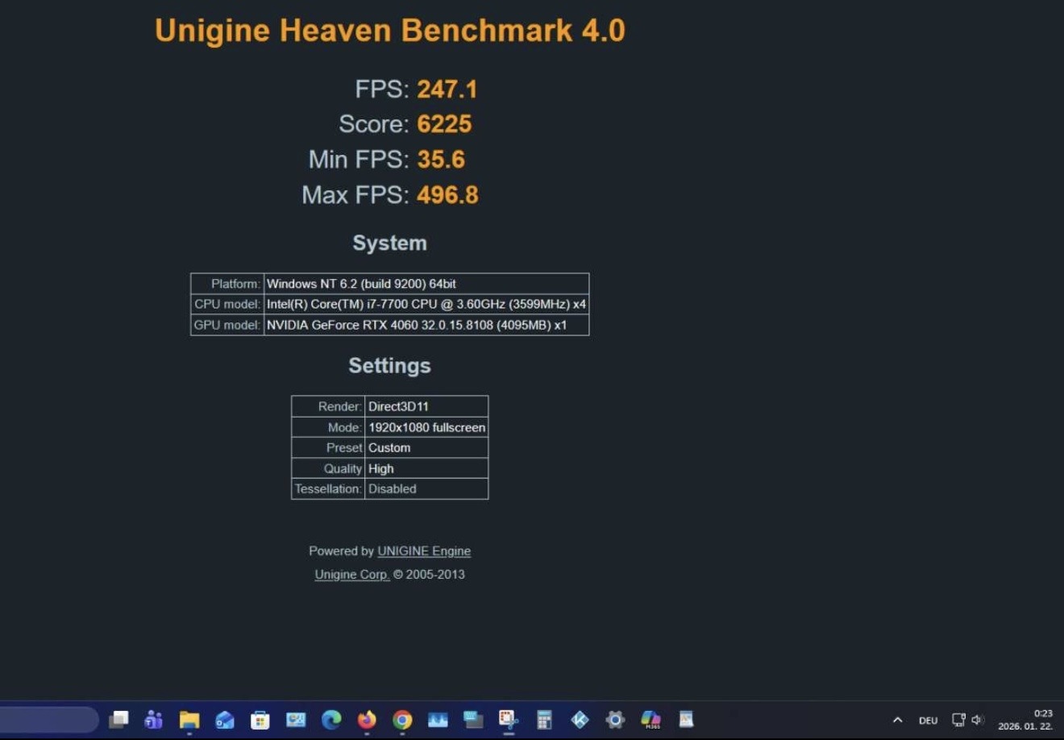Click the Intel Core i7-7700 CPU cell
The image size is (1064, 740).
pos(426,304)
